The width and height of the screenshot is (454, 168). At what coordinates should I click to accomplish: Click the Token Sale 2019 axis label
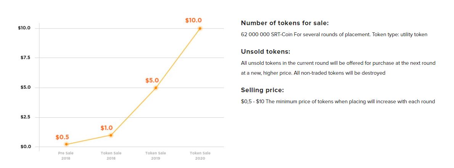156,155
